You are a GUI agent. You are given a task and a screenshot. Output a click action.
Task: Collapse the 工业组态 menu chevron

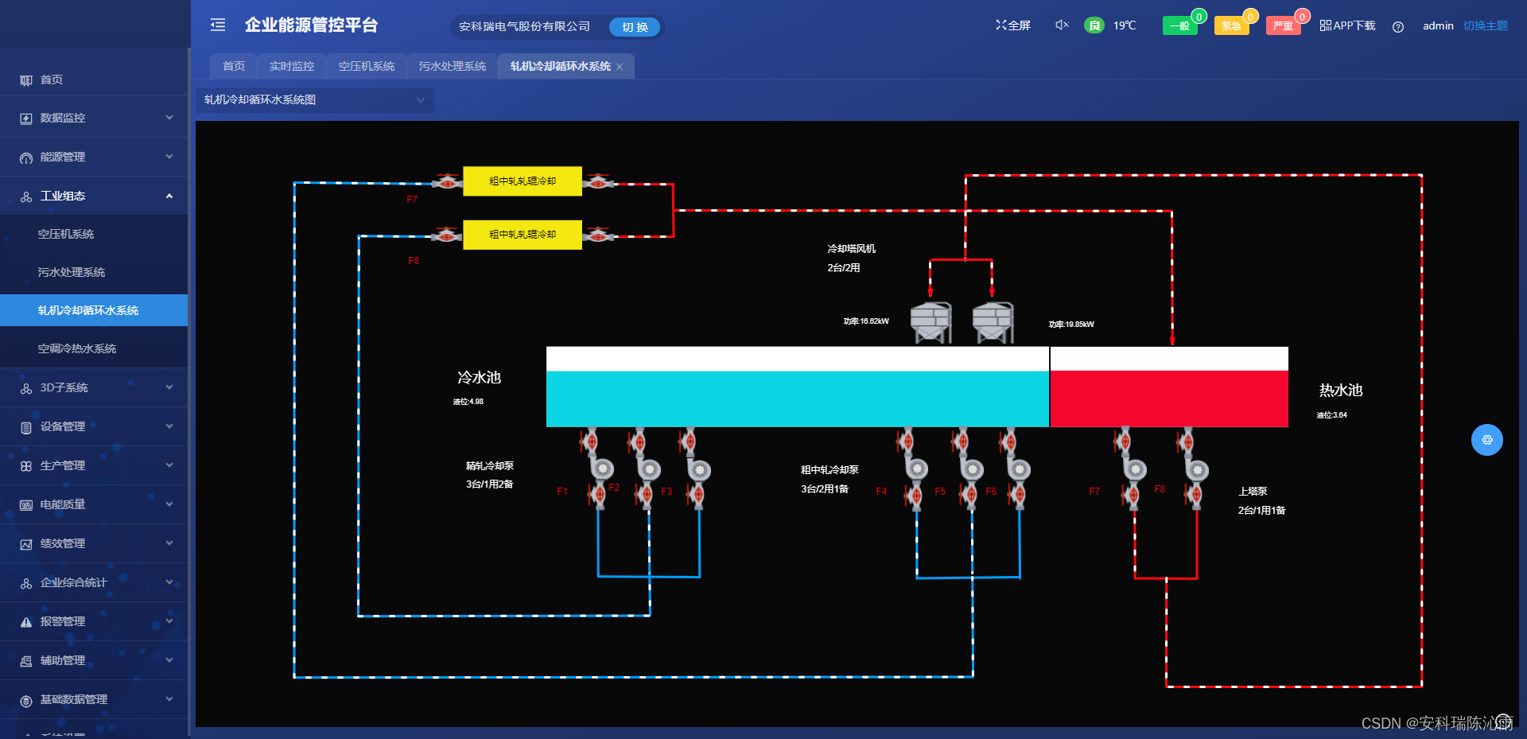pos(169,196)
